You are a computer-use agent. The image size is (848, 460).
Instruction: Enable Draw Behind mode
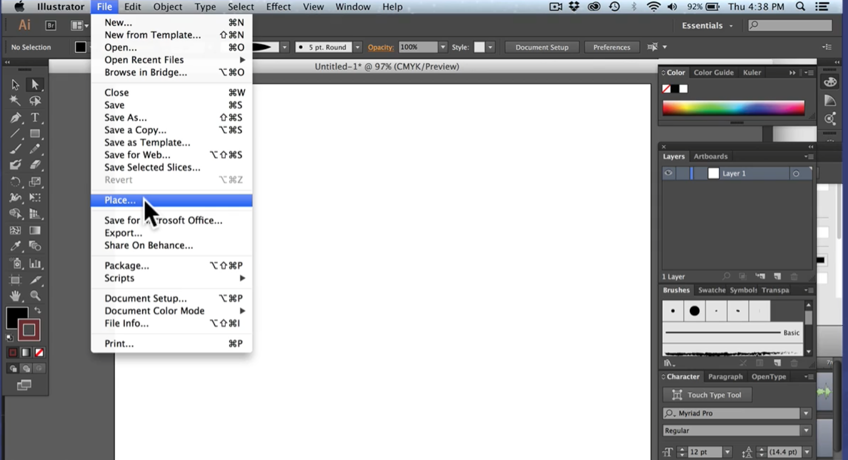pyautogui.click(x=26, y=368)
